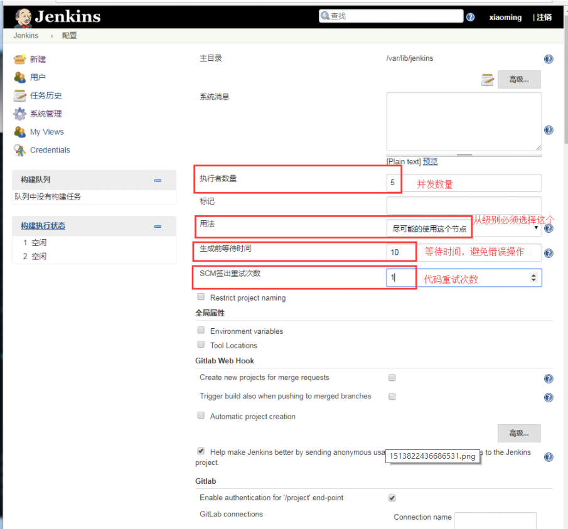Open 用户 link in sidebar
This screenshot has height=529, width=568.
[x=38, y=77]
